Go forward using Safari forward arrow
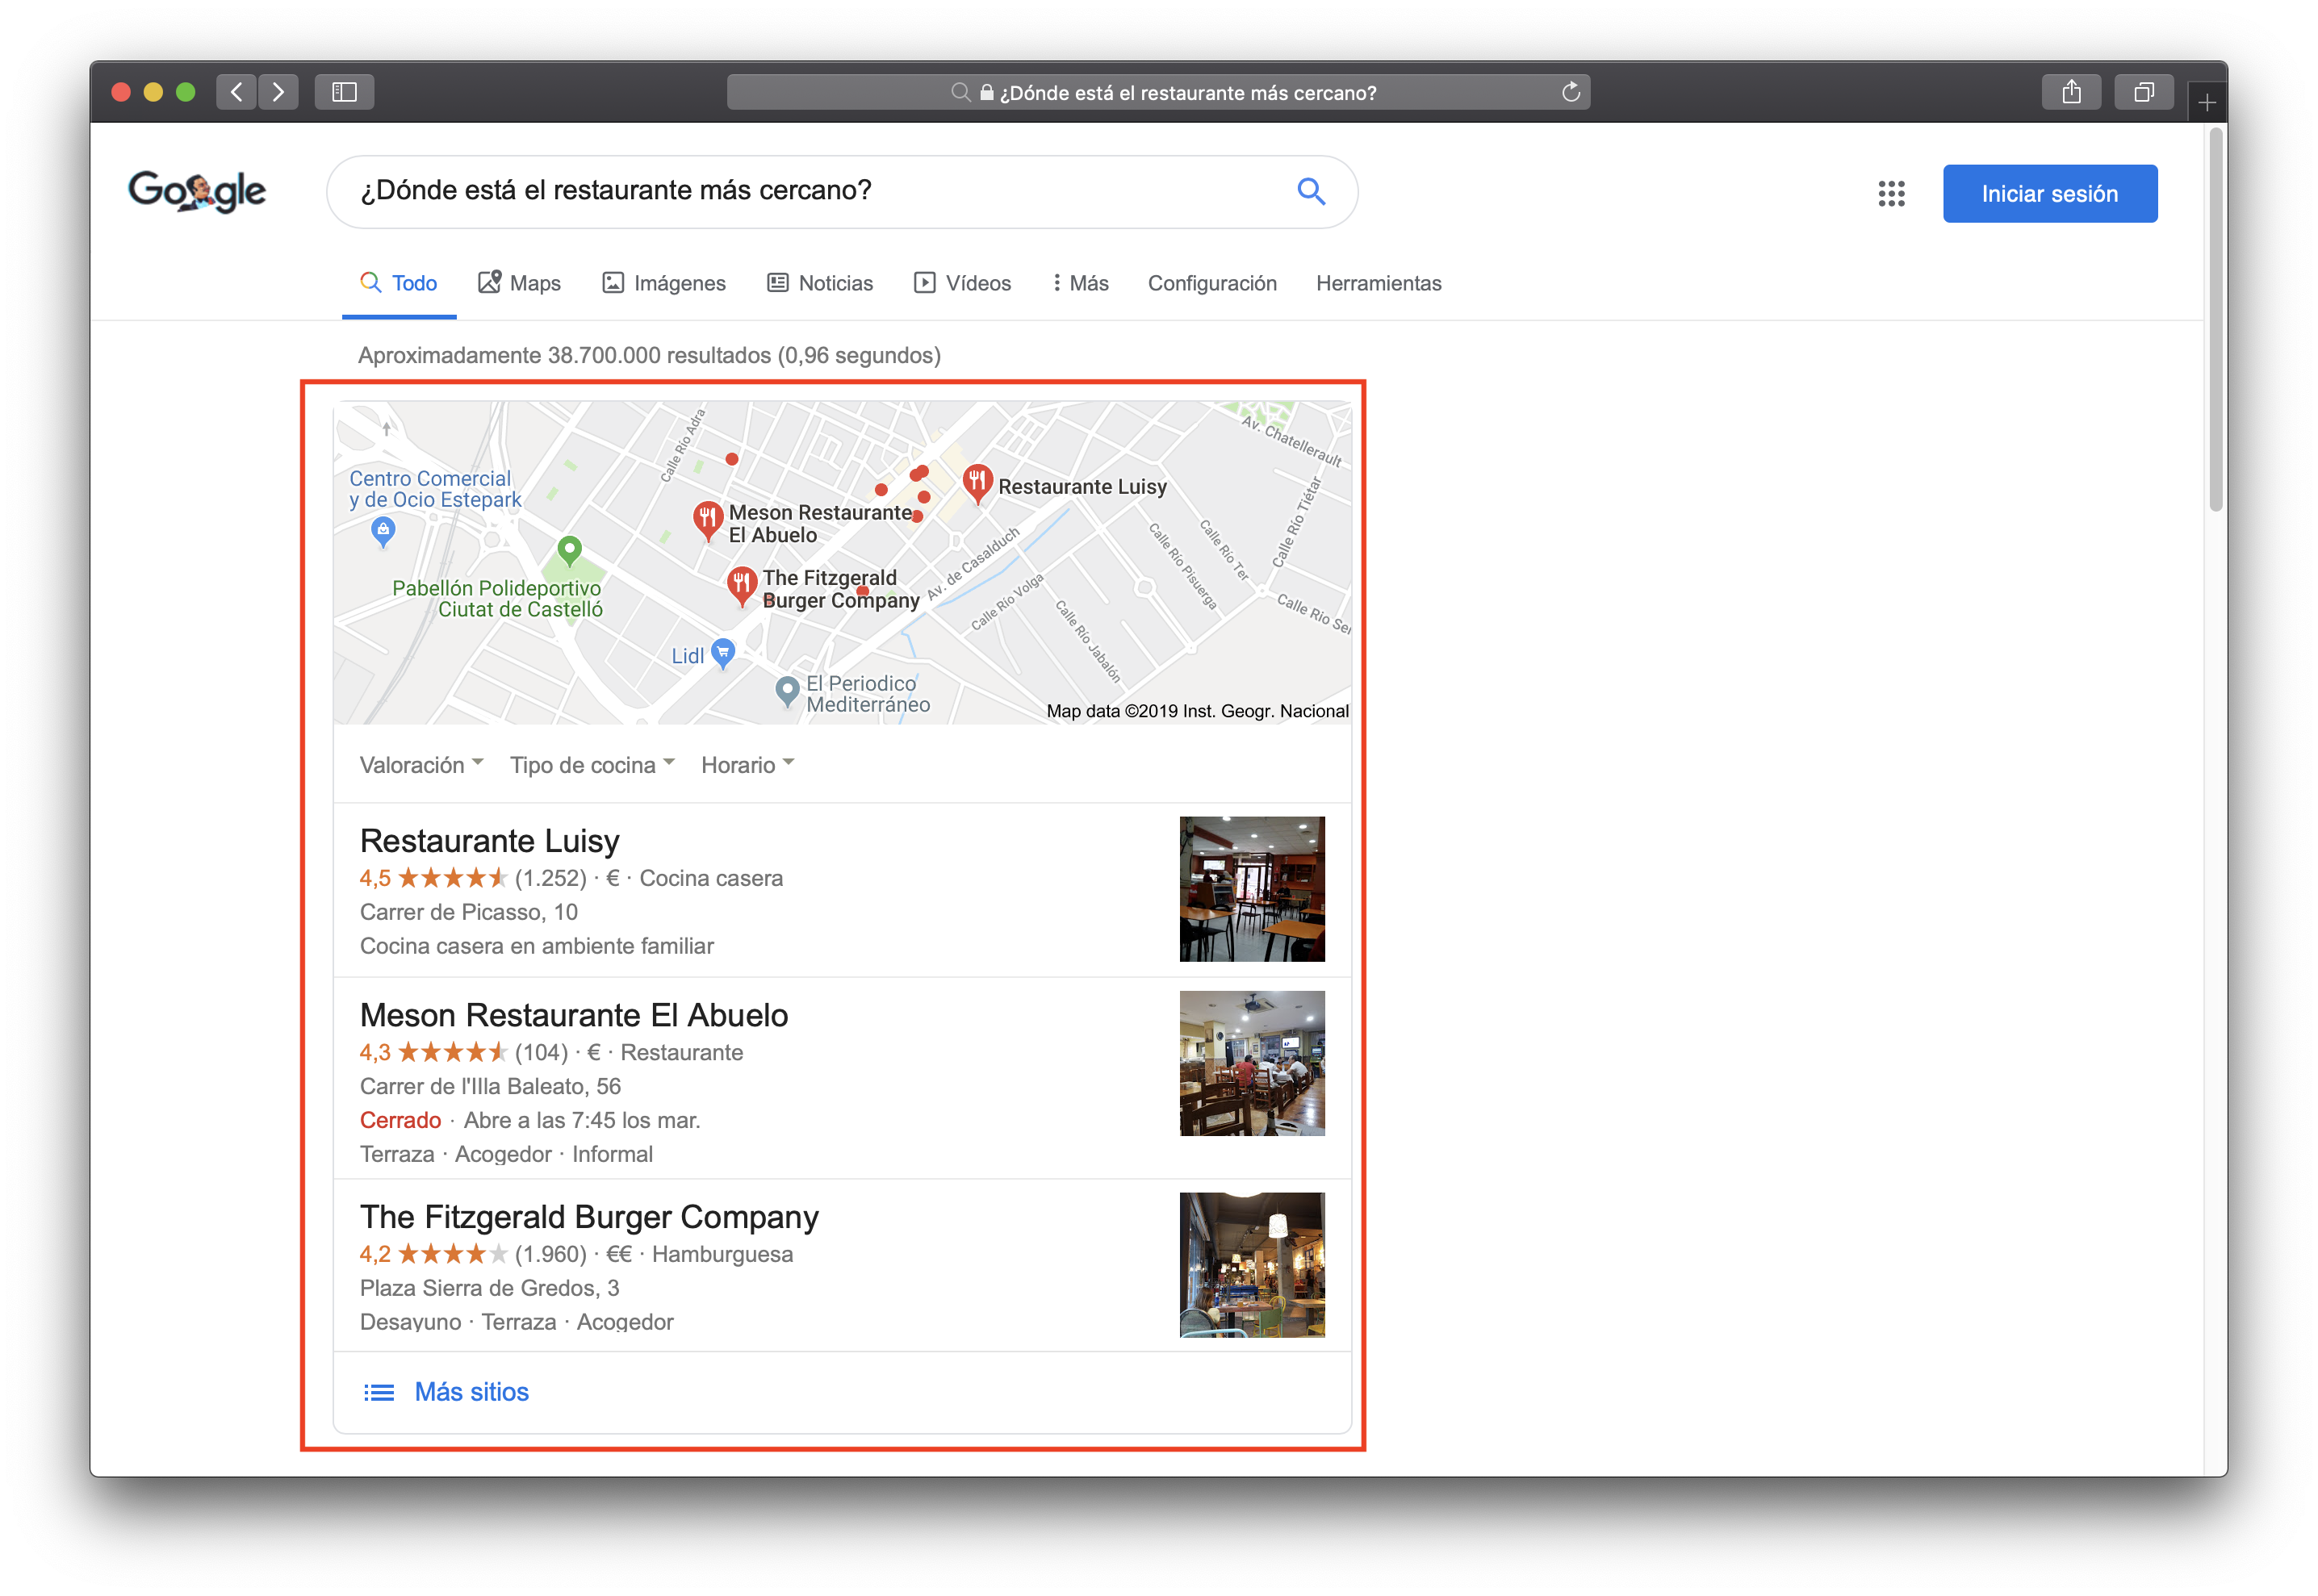The width and height of the screenshot is (2318, 1596). [x=278, y=92]
